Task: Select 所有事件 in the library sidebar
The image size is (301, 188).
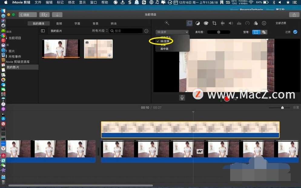Action: coord(15,56)
